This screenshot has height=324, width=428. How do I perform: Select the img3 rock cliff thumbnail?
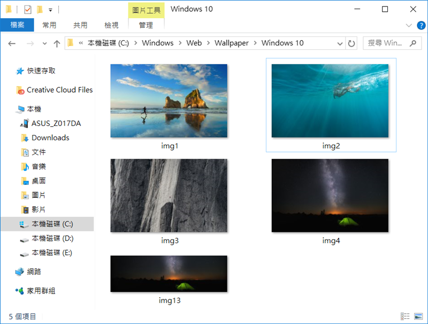[169, 195]
